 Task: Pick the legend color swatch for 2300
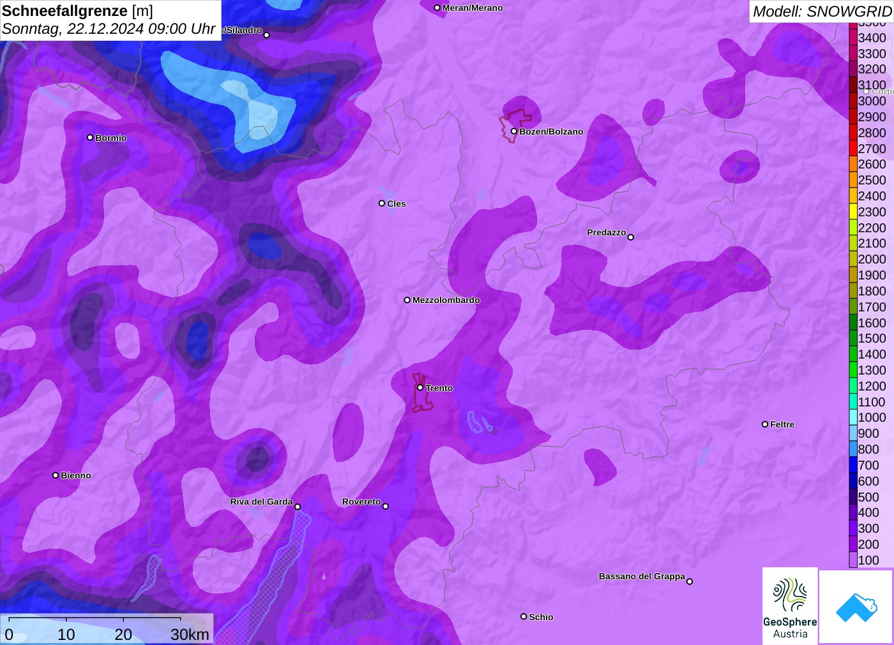click(x=853, y=212)
